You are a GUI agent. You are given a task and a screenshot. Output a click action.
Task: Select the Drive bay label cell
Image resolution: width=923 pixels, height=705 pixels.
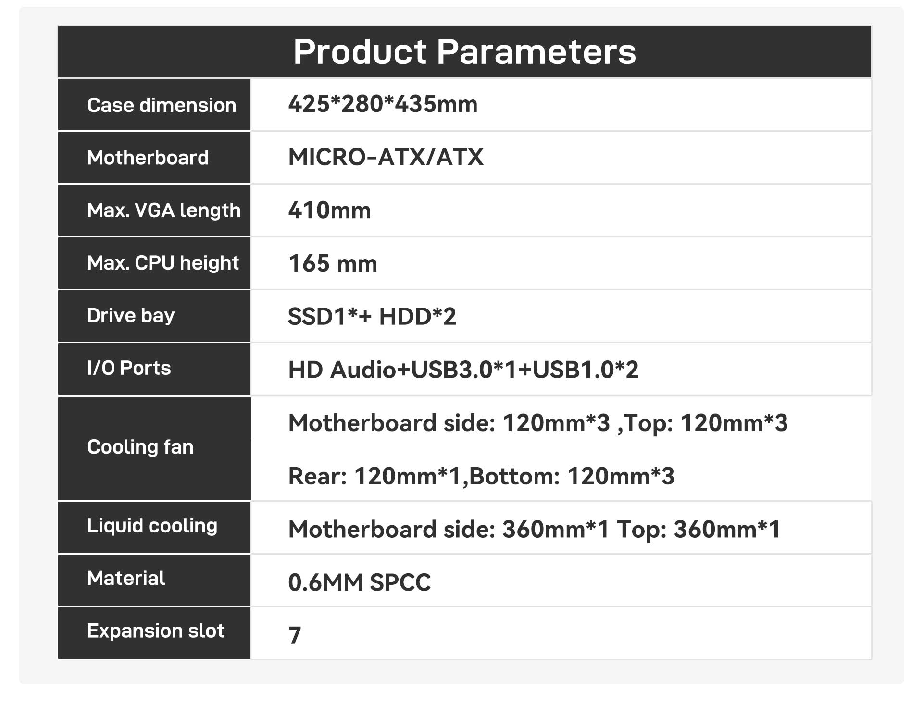pyautogui.click(x=154, y=316)
